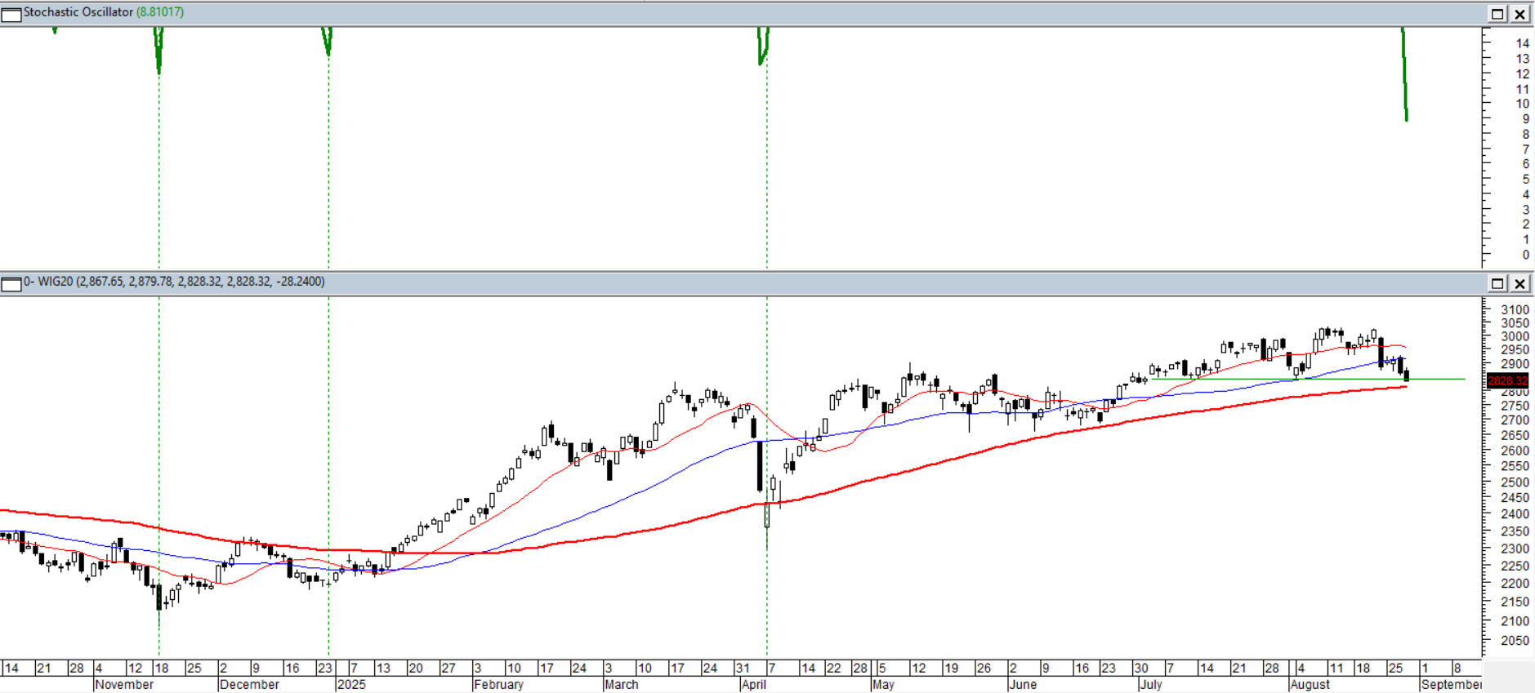Open the WIG20 pane menu icon
Viewport: 1535px width, 693px height.
click(x=11, y=283)
